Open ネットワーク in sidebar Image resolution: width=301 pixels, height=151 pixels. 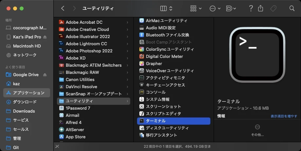pos(27,55)
